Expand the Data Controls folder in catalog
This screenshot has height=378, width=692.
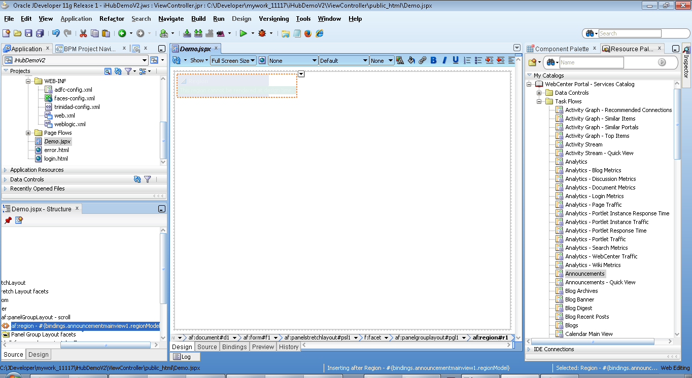pyautogui.click(x=539, y=93)
